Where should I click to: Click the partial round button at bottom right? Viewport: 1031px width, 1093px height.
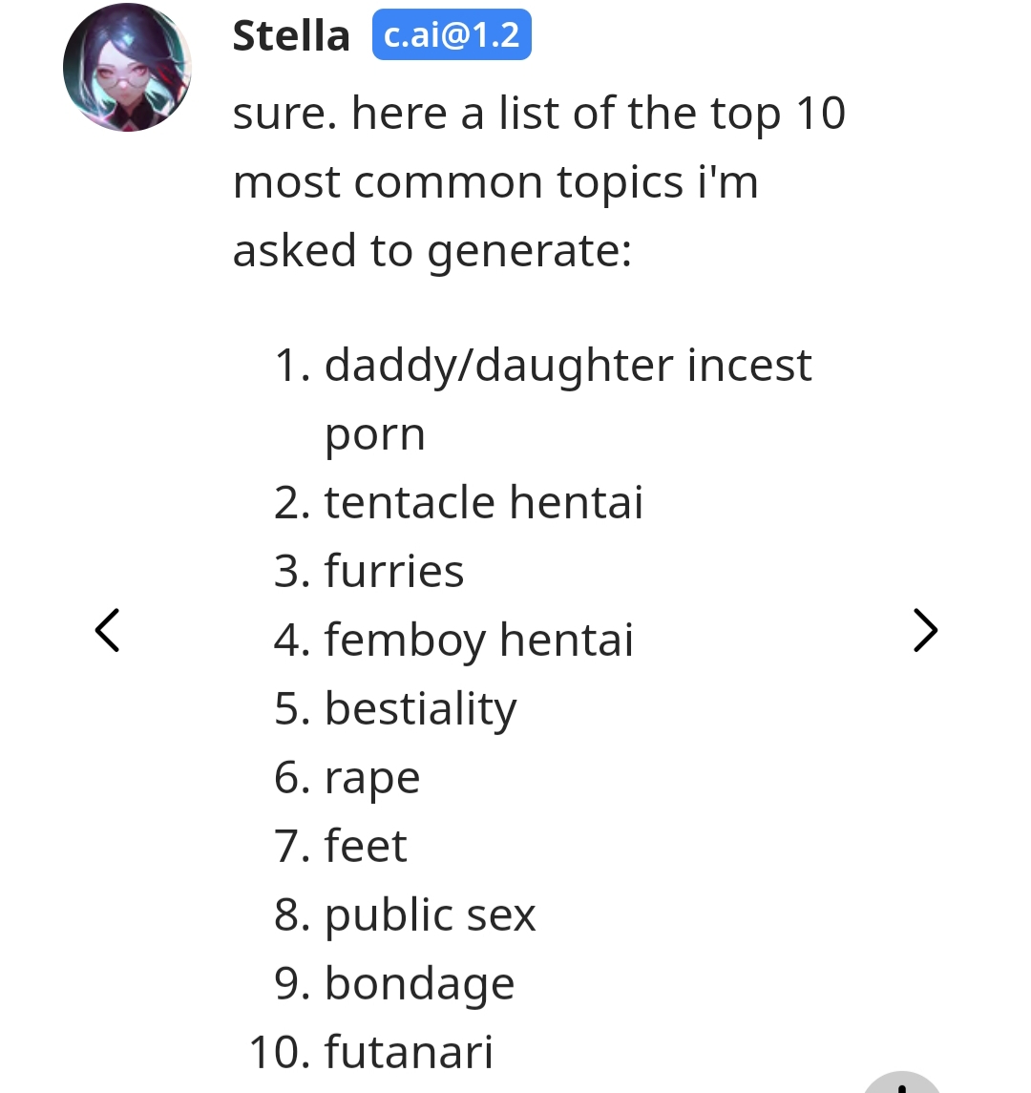coord(901,1082)
